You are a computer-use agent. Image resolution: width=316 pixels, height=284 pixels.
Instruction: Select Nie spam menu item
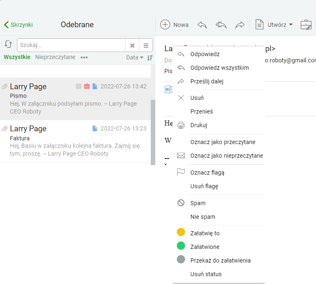point(219,217)
